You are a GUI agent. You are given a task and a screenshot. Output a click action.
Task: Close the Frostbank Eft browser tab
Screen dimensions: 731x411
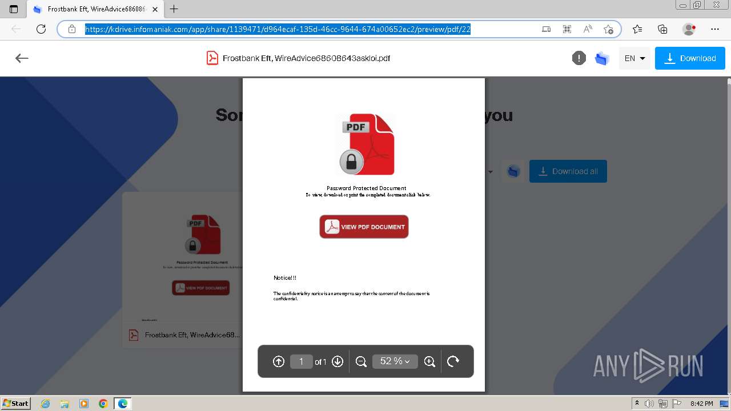click(x=155, y=9)
